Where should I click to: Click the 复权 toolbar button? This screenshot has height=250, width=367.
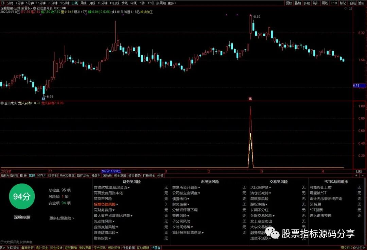point(289,3)
